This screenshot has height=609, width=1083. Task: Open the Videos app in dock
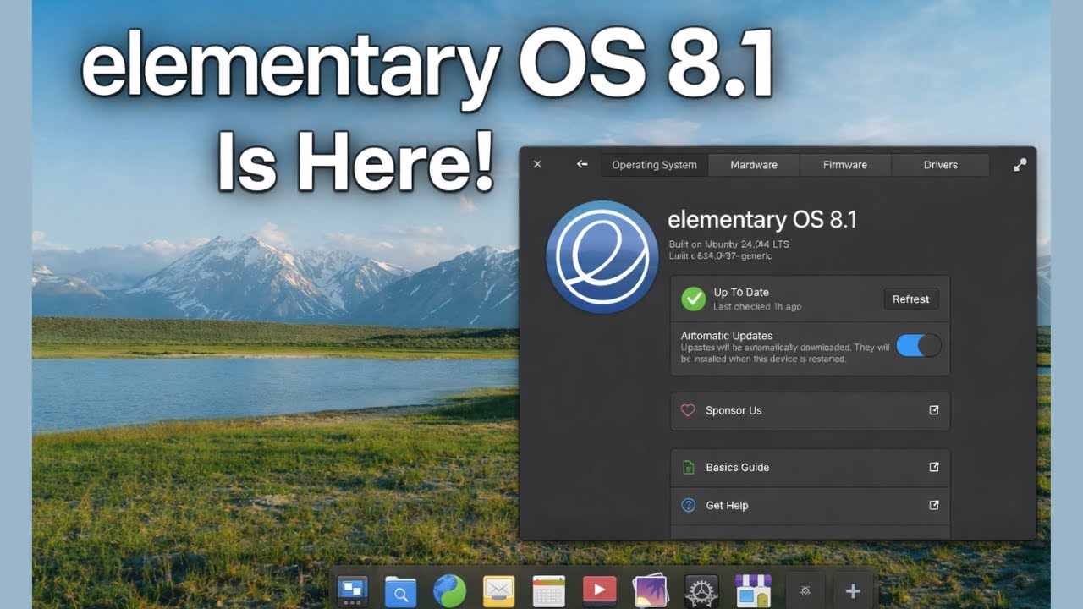pyautogui.click(x=599, y=590)
